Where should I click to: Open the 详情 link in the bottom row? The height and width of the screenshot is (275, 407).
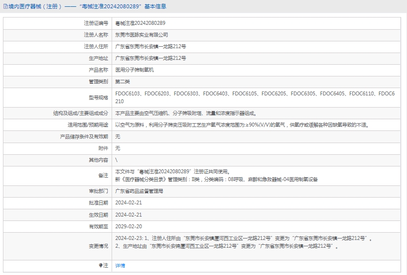pyautogui.click(x=120, y=265)
